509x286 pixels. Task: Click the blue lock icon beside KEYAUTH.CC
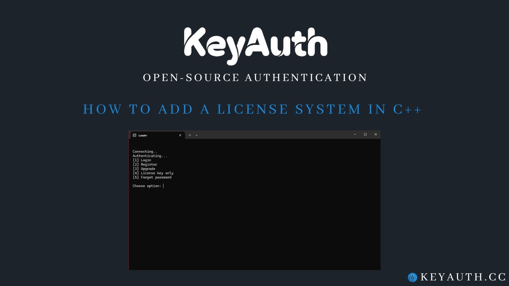412,277
